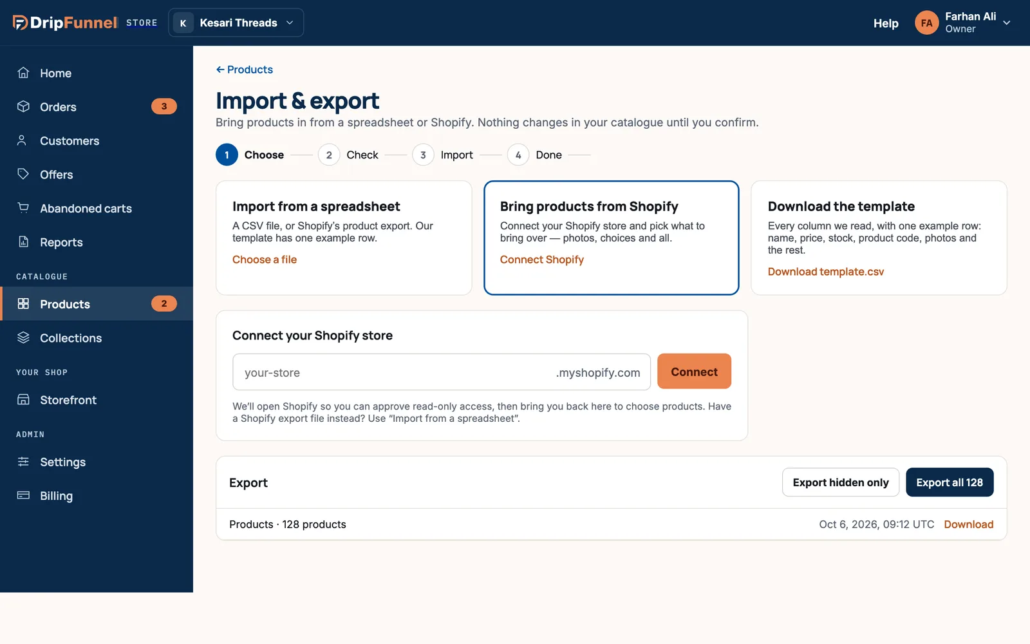The width and height of the screenshot is (1030, 644).
Task: Open Abandoned carts in the sidebar
Action: click(x=97, y=209)
